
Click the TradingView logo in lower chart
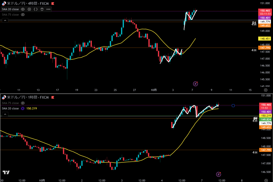pos(6,172)
